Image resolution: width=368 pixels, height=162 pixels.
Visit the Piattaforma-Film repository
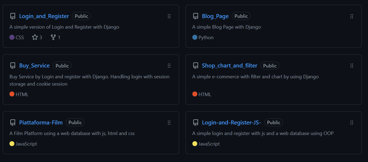click(41, 123)
